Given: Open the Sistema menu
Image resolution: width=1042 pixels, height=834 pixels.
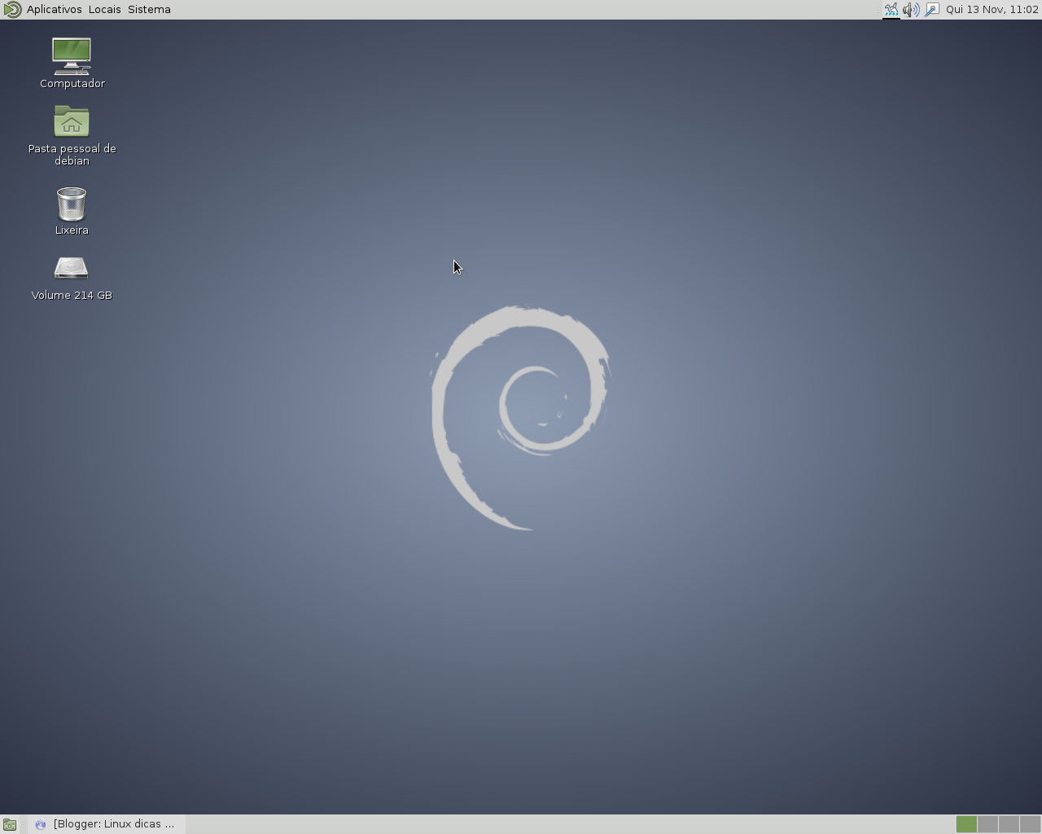Looking at the screenshot, I should 148,9.
